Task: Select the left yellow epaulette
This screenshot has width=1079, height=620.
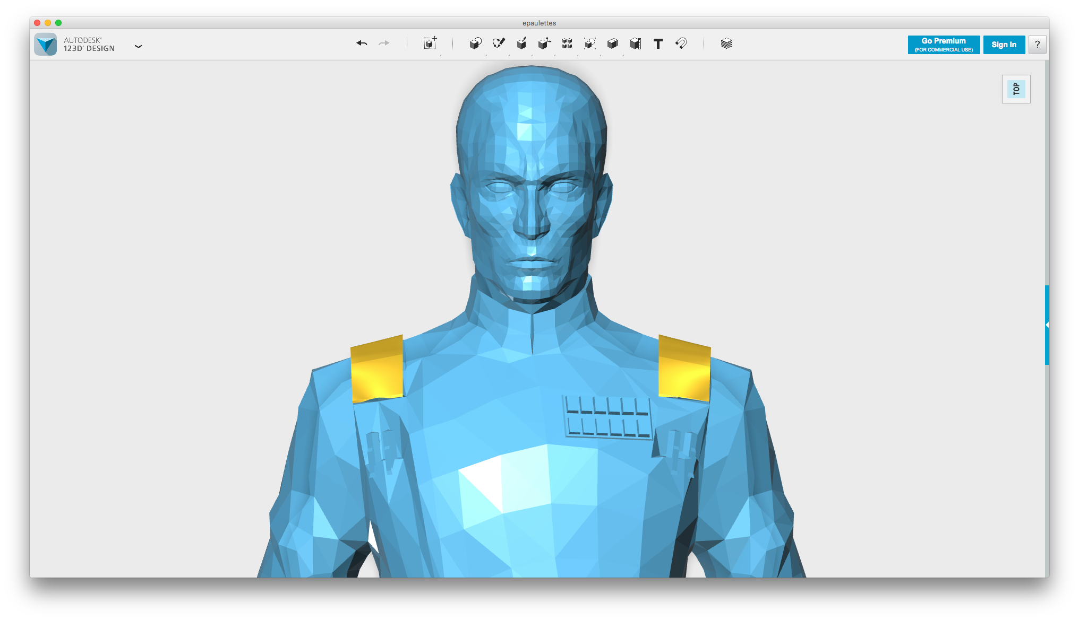Action: tap(377, 369)
